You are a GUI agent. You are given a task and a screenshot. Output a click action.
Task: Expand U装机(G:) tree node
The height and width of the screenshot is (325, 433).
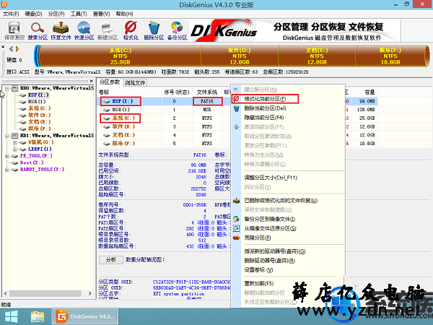(x=15, y=142)
